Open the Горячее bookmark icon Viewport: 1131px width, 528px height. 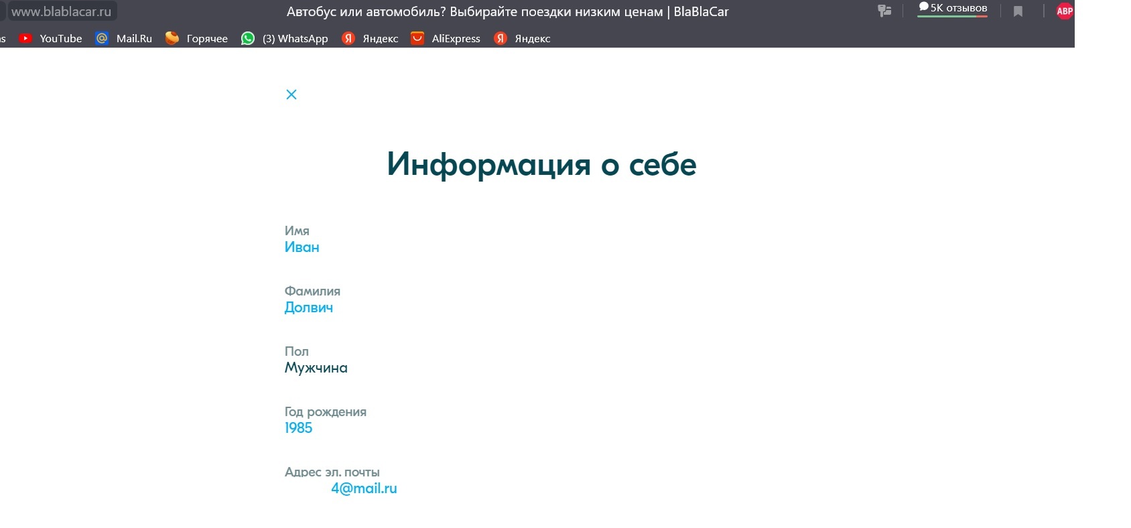(172, 38)
